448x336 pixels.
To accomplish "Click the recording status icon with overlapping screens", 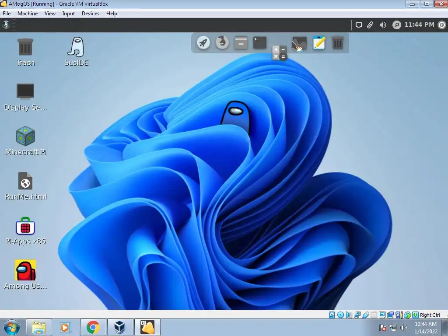I will pos(390,315).
